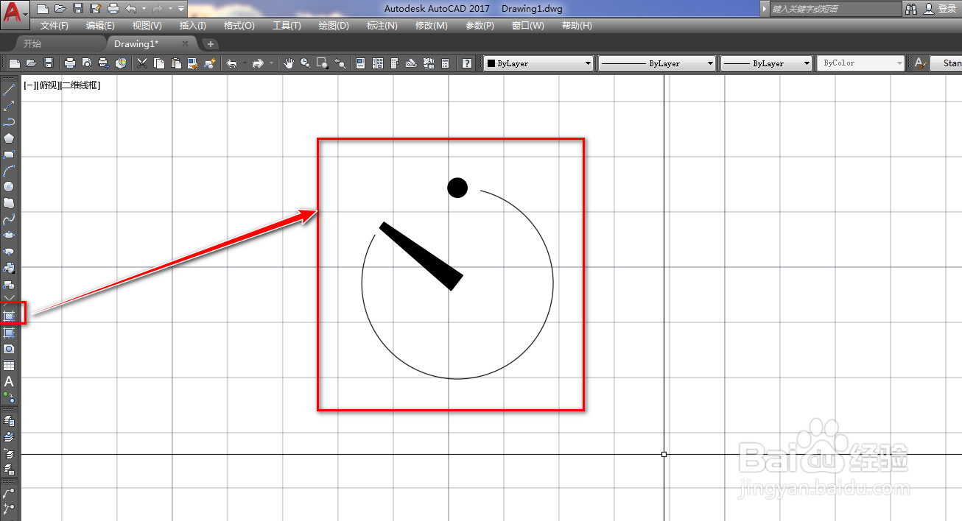Open the 修改(M) menu

(431, 26)
